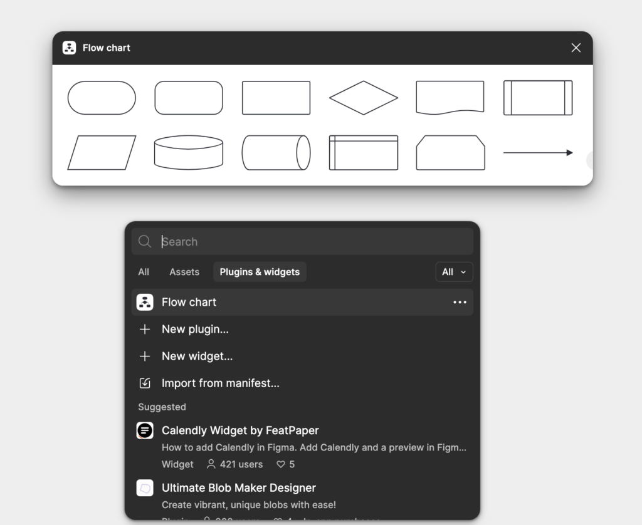Run the Flow chart plugin entry

click(x=302, y=303)
